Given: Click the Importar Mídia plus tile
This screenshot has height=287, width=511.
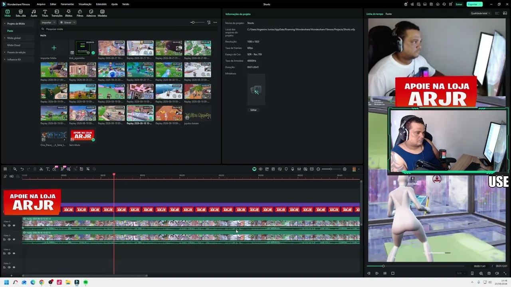Looking at the screenshot, I should click(x=54, y=48).
